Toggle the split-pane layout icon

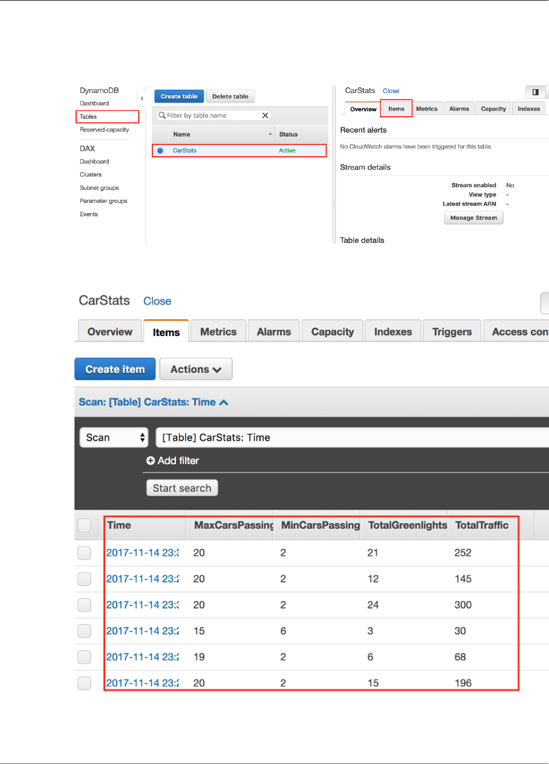point(535,92)
